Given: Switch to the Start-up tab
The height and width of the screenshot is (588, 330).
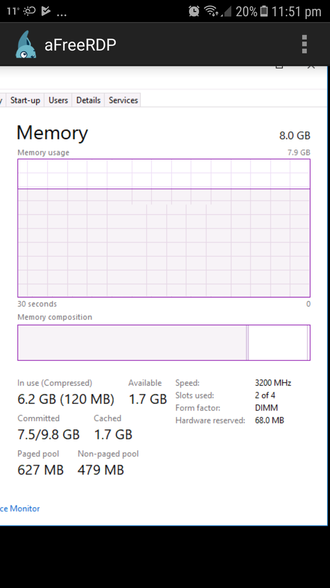Looking at the screenshot, I should [x=25, y=100].
